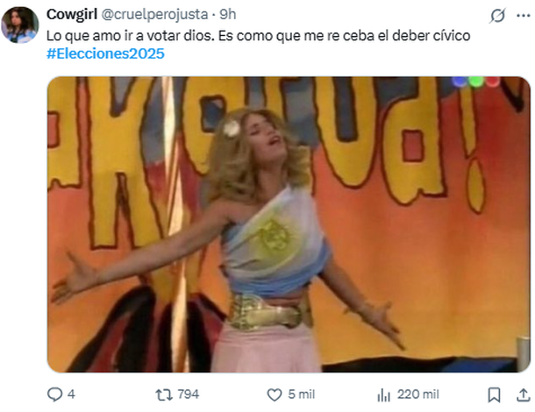
Task: Click the 794 reposts count
Action: (188, 394)
